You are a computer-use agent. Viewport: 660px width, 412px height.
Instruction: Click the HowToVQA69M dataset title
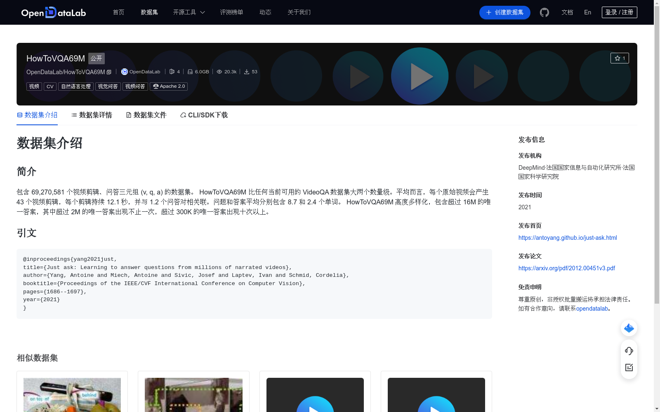(x=56, y=59)
